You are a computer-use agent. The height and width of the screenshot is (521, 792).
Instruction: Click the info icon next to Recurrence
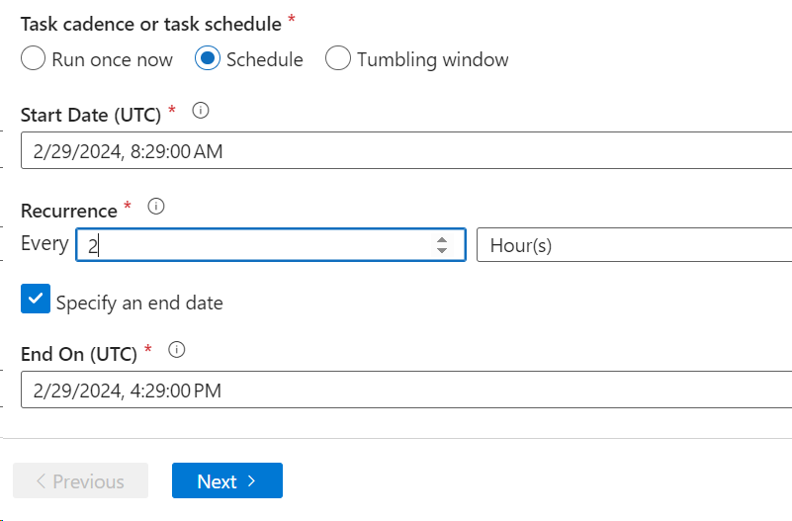155,207
